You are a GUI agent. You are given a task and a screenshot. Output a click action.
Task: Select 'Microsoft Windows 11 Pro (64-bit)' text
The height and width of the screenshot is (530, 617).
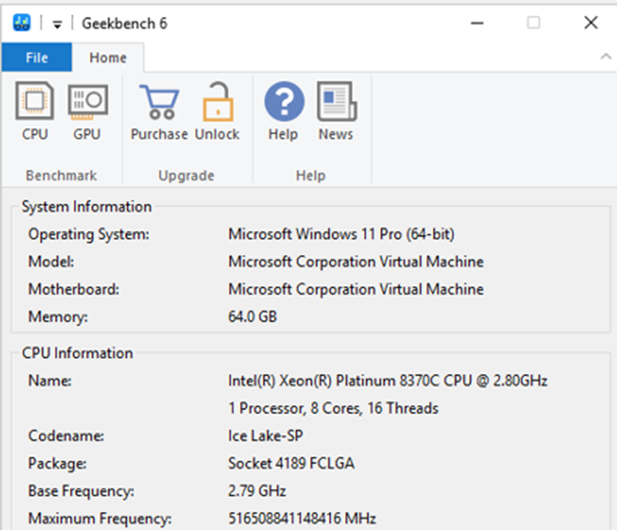pos(341,234)
